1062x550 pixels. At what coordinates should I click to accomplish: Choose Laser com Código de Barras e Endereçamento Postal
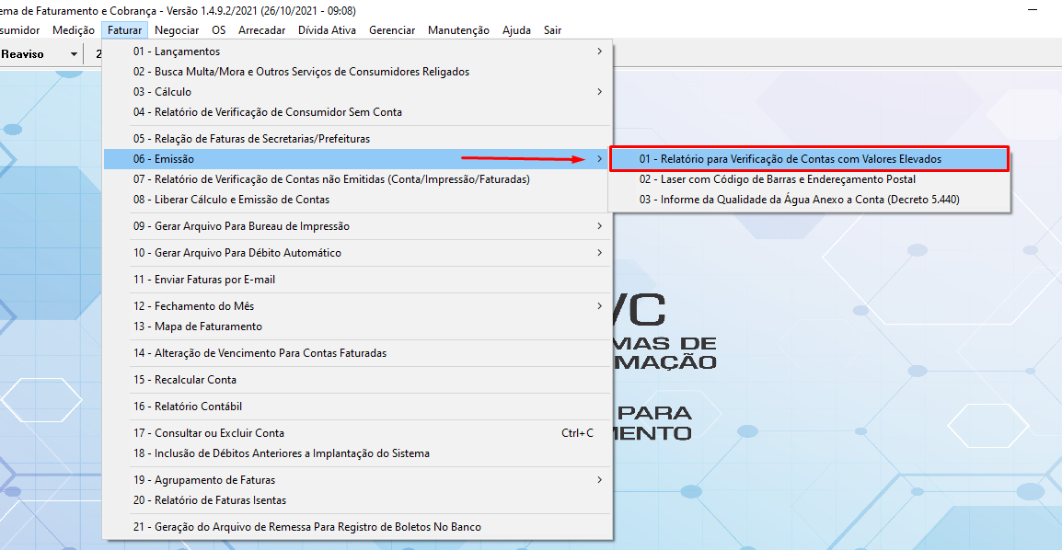[777, 179]
